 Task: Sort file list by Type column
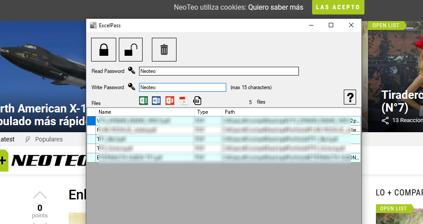(208, 112)
